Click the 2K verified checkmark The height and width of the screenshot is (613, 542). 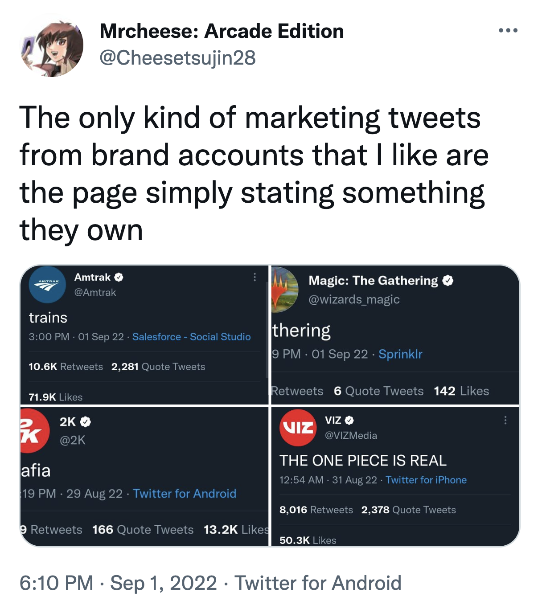84,422
